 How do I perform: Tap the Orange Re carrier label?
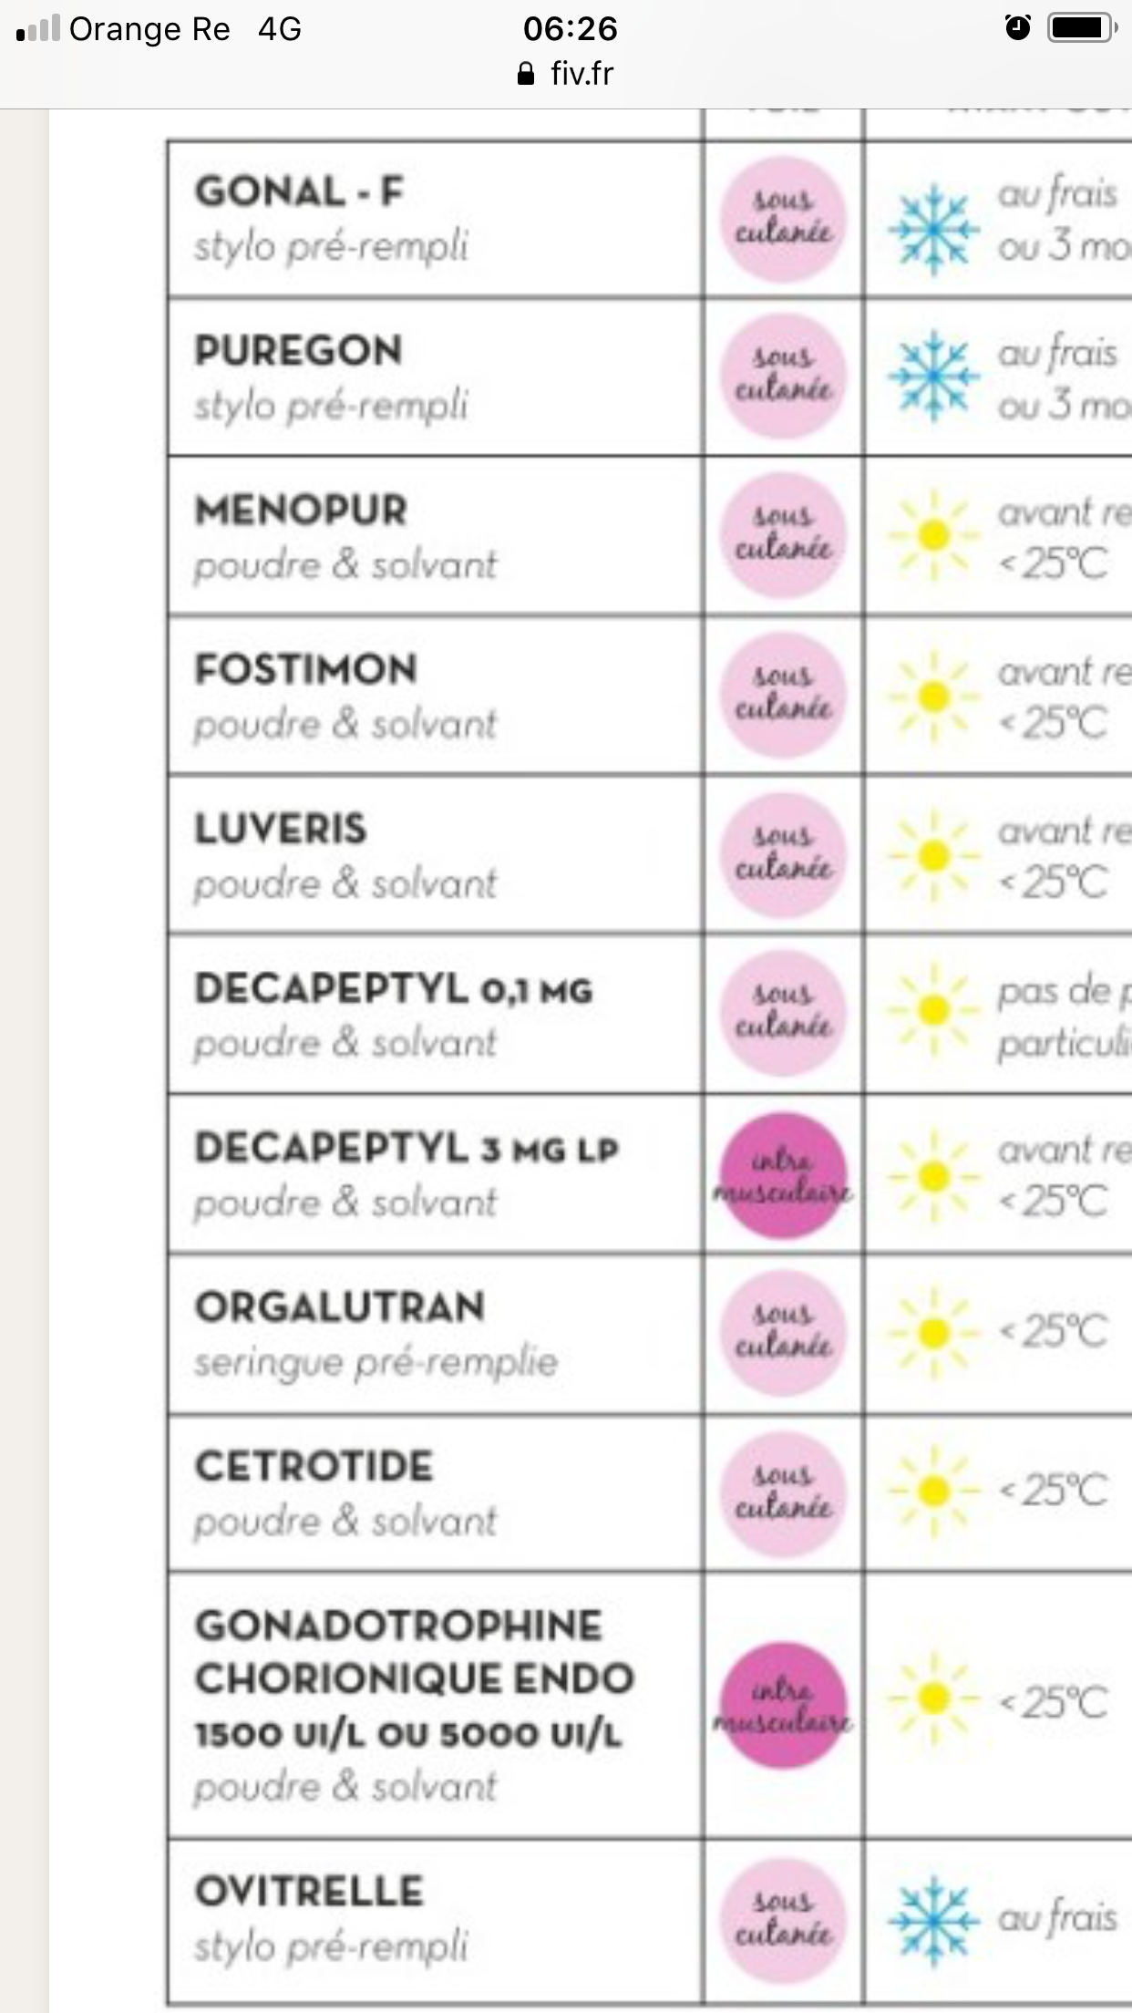coord(149,29)
